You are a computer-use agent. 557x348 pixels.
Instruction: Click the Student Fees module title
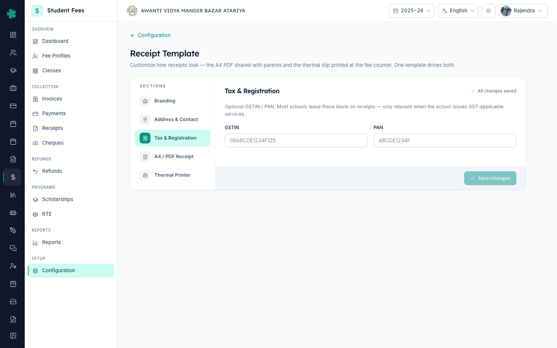pos(66,10)
